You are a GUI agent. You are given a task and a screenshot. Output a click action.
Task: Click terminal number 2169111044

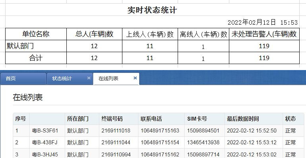(116, 142)
